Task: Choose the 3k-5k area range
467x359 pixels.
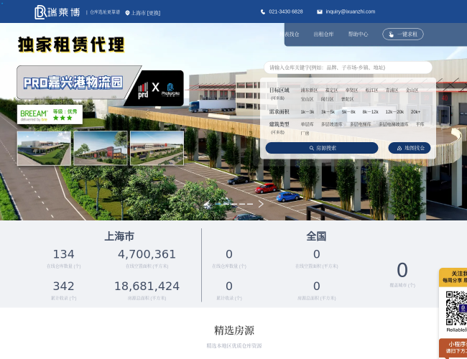Action: pyautogui.click(x=328, y=112)
